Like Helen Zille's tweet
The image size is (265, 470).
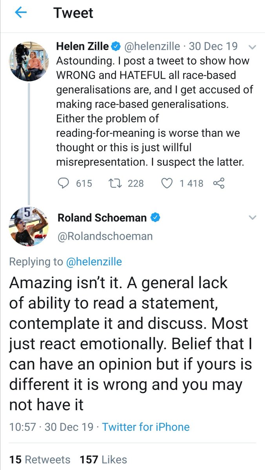tap(168, 183)
